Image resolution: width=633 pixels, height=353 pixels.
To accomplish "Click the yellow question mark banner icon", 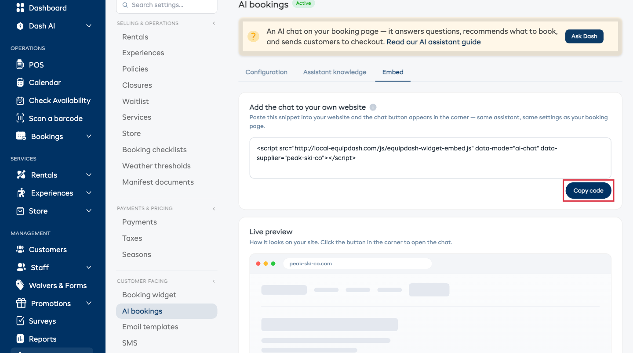I will [253, 36].
